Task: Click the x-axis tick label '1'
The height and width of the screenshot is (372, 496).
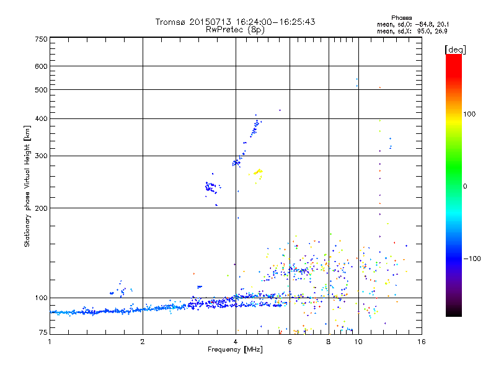Action: point(50,342)
